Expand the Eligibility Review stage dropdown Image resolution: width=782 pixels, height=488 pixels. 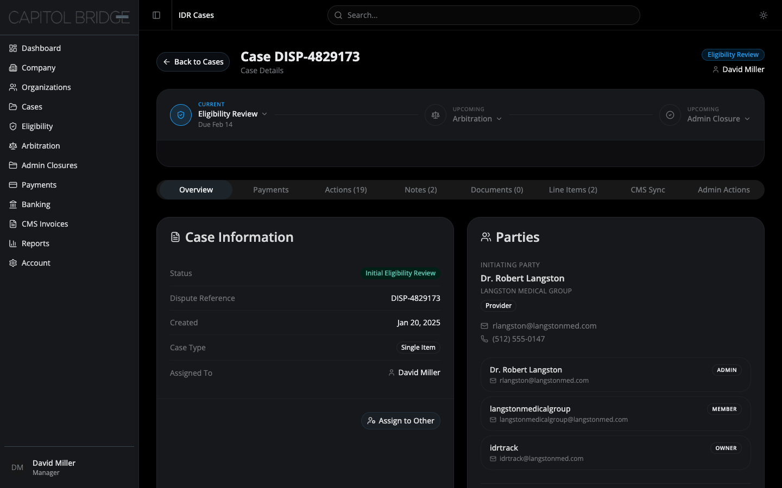click(x=264, y=114)
